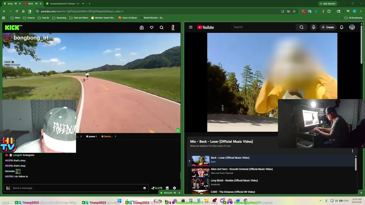Click Ask Gemini button

click(x=327, y=4)
